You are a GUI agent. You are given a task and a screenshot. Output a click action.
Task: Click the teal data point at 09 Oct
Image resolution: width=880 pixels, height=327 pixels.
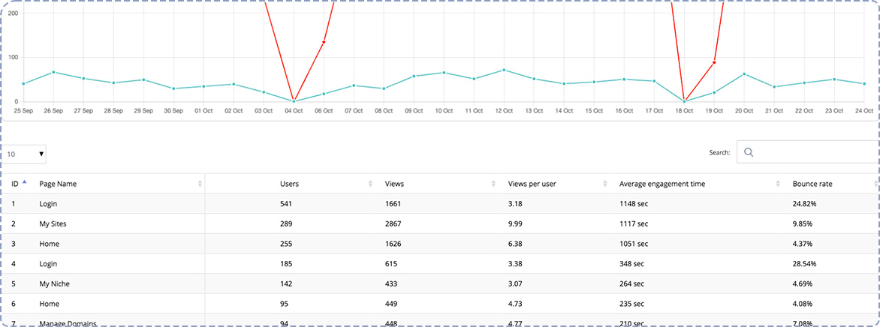point(414,76)
